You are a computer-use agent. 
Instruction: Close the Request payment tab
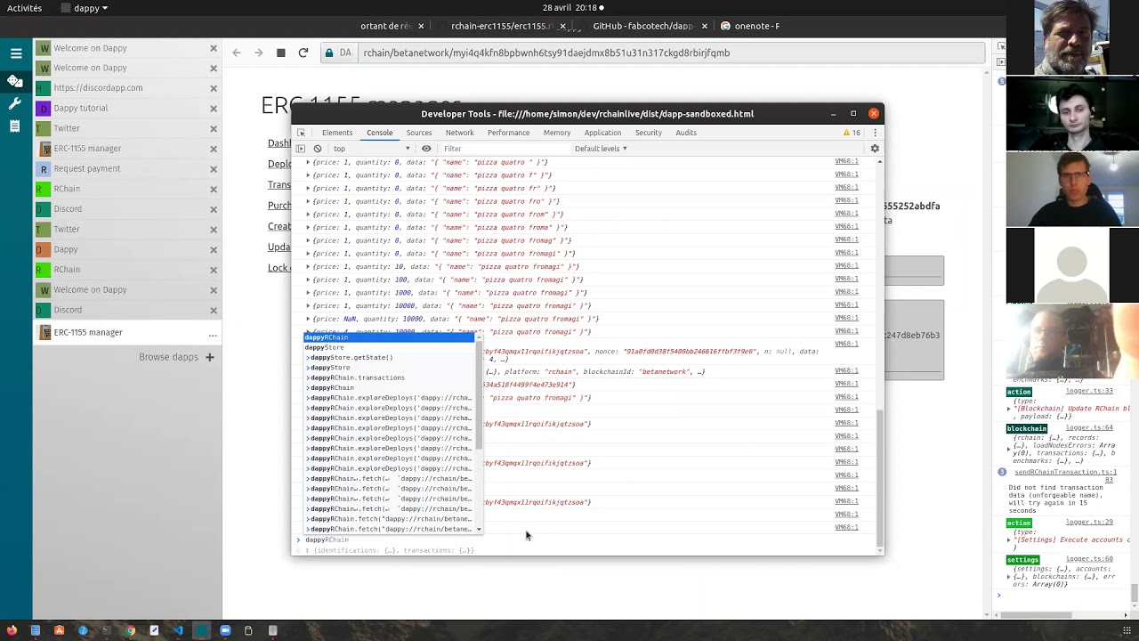214,169
